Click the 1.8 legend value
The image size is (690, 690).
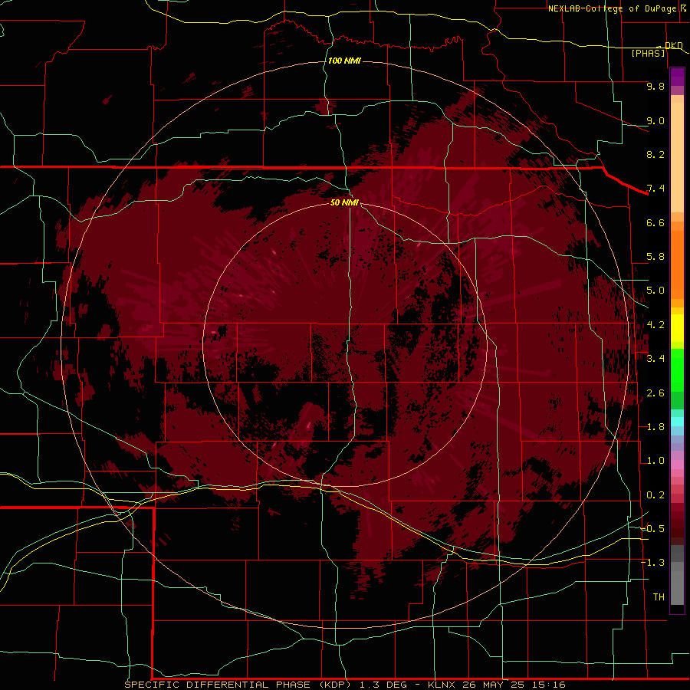tap(655, 427)
